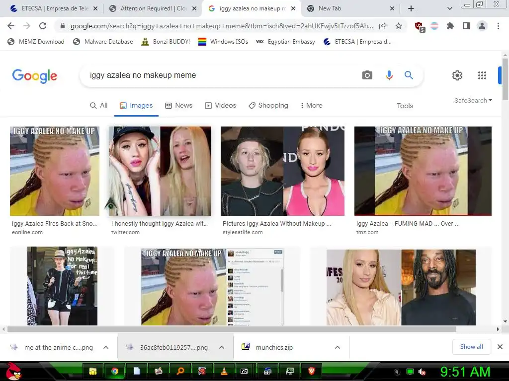Image resolution: width=509 pixels, height=381 pixels.
Task: Switch to the Shopping tab
Action: click(268, 106)
